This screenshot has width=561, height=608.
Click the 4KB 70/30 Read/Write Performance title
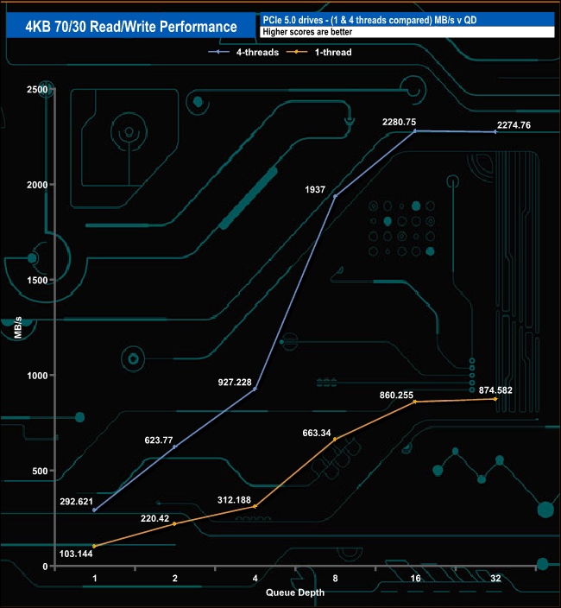[131, 27]
